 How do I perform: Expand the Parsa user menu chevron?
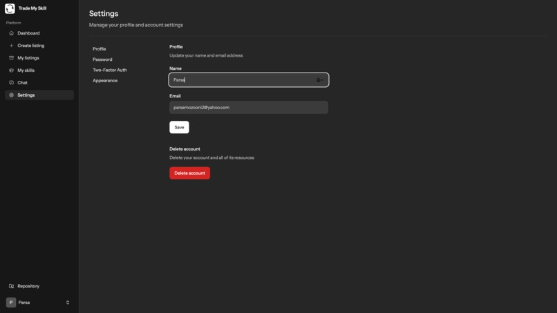tap(68, 303)
